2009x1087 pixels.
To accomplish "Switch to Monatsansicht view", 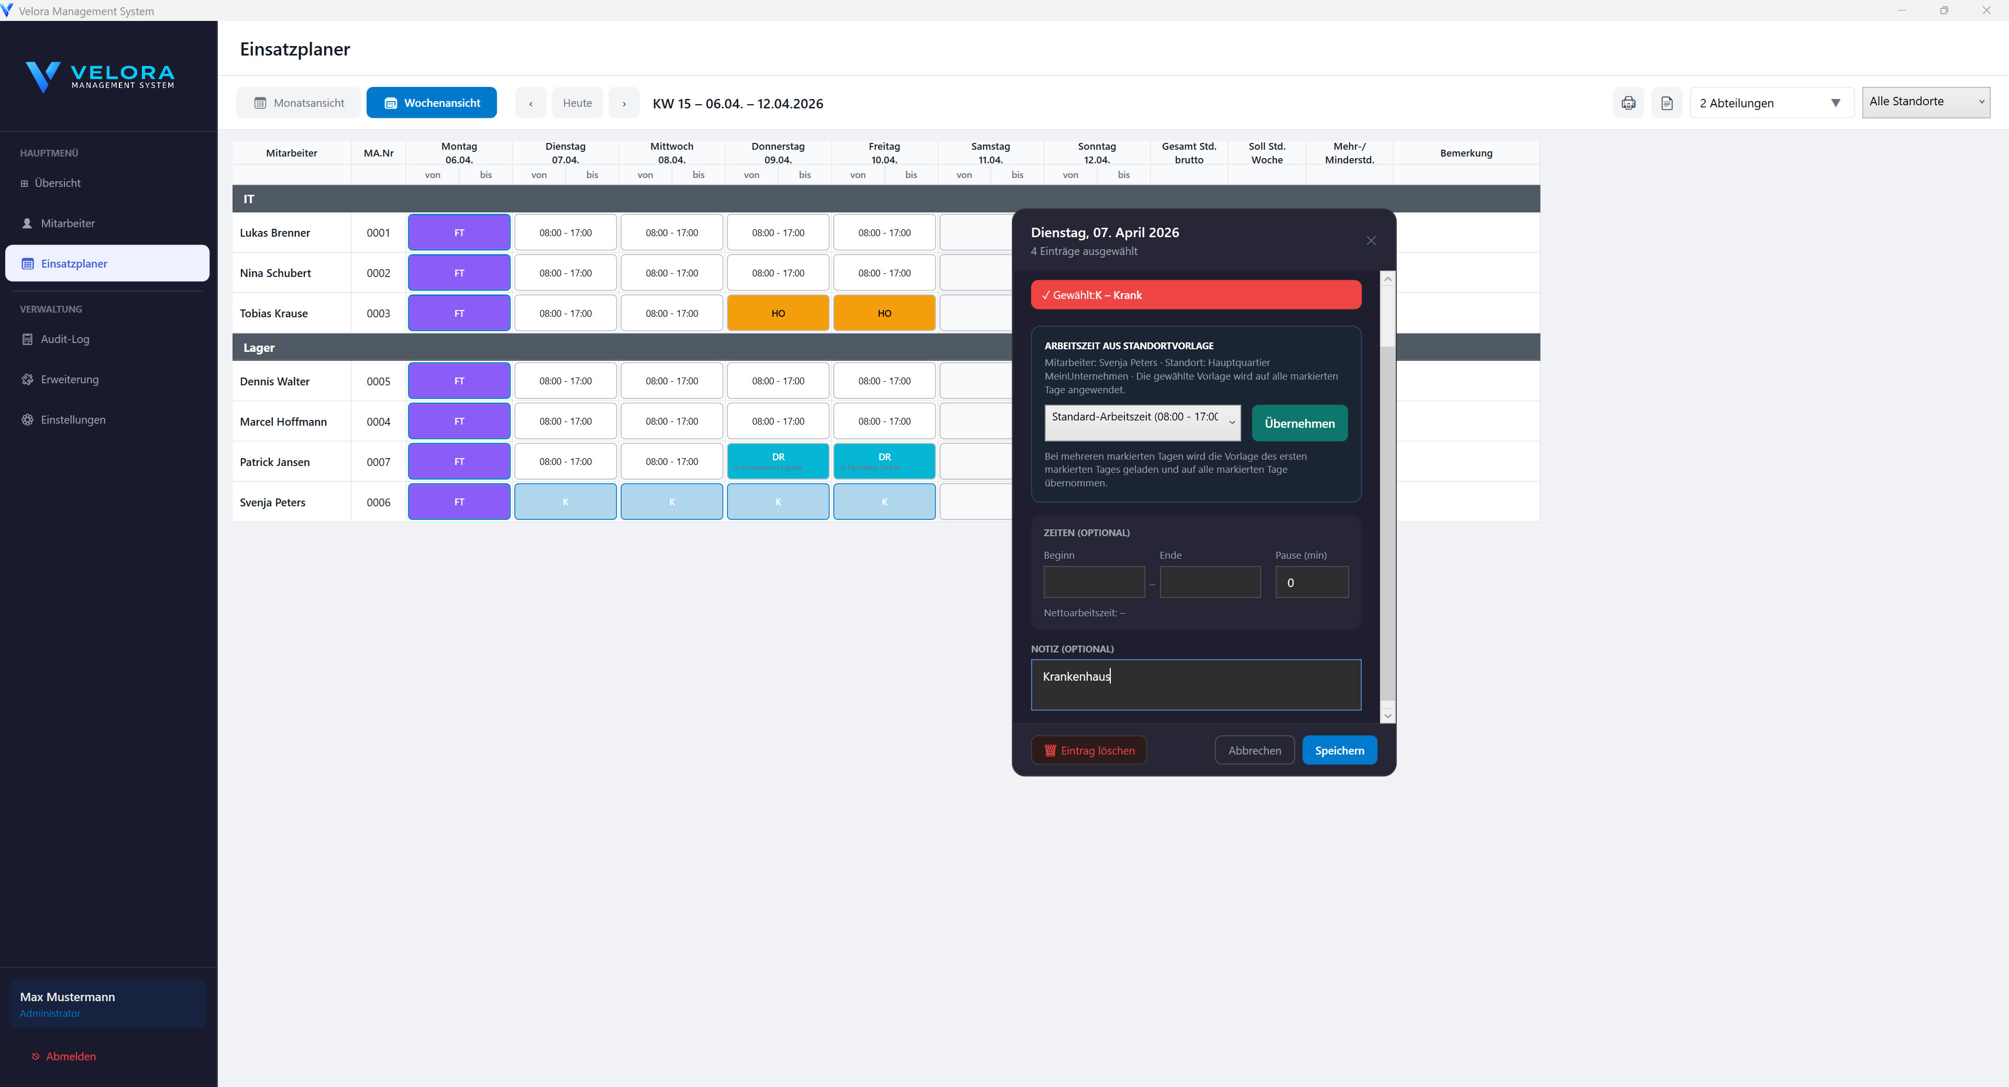I will tap(299, 103).
